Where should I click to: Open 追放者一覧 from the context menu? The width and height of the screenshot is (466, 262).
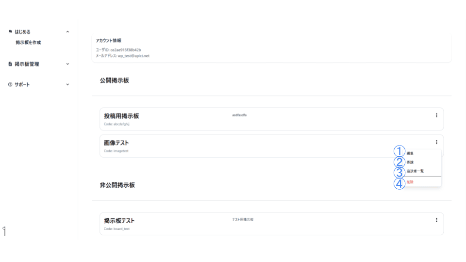point(416,171)
